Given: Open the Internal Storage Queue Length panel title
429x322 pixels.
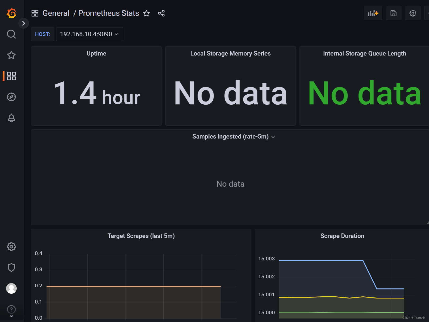Looking at the screenshot, I should pos(364,53).
